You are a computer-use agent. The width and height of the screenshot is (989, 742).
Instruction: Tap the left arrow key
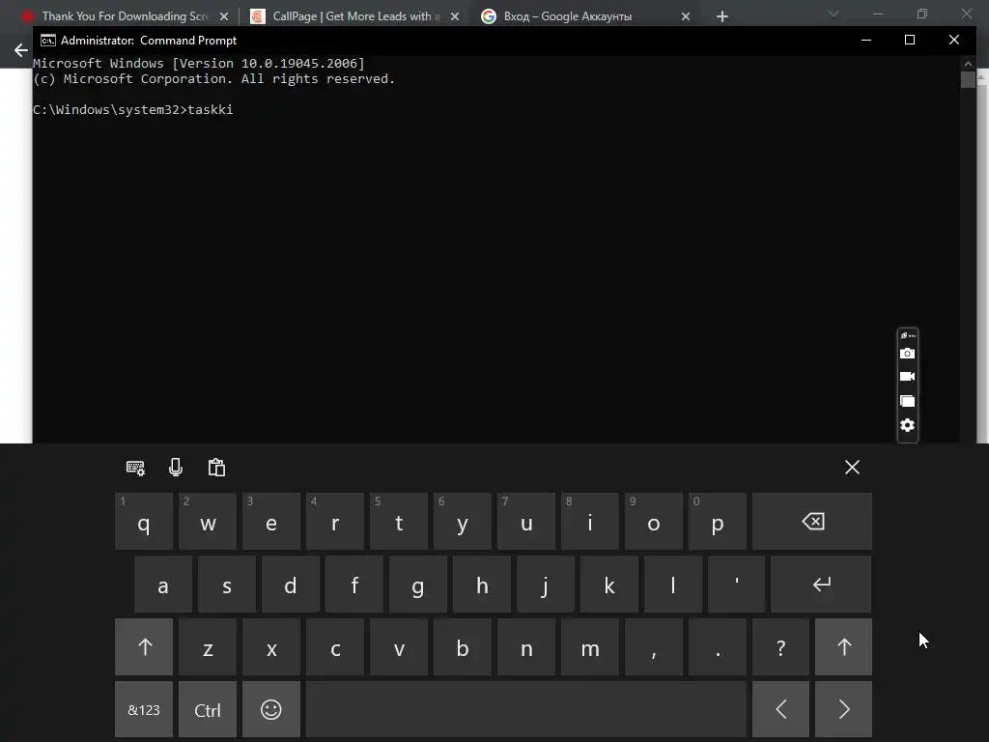click(x=780, y=710)
